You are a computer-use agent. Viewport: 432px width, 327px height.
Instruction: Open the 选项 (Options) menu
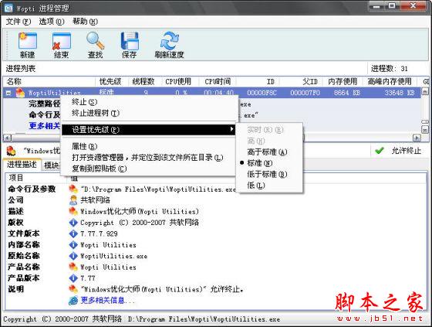pos(52,22)
